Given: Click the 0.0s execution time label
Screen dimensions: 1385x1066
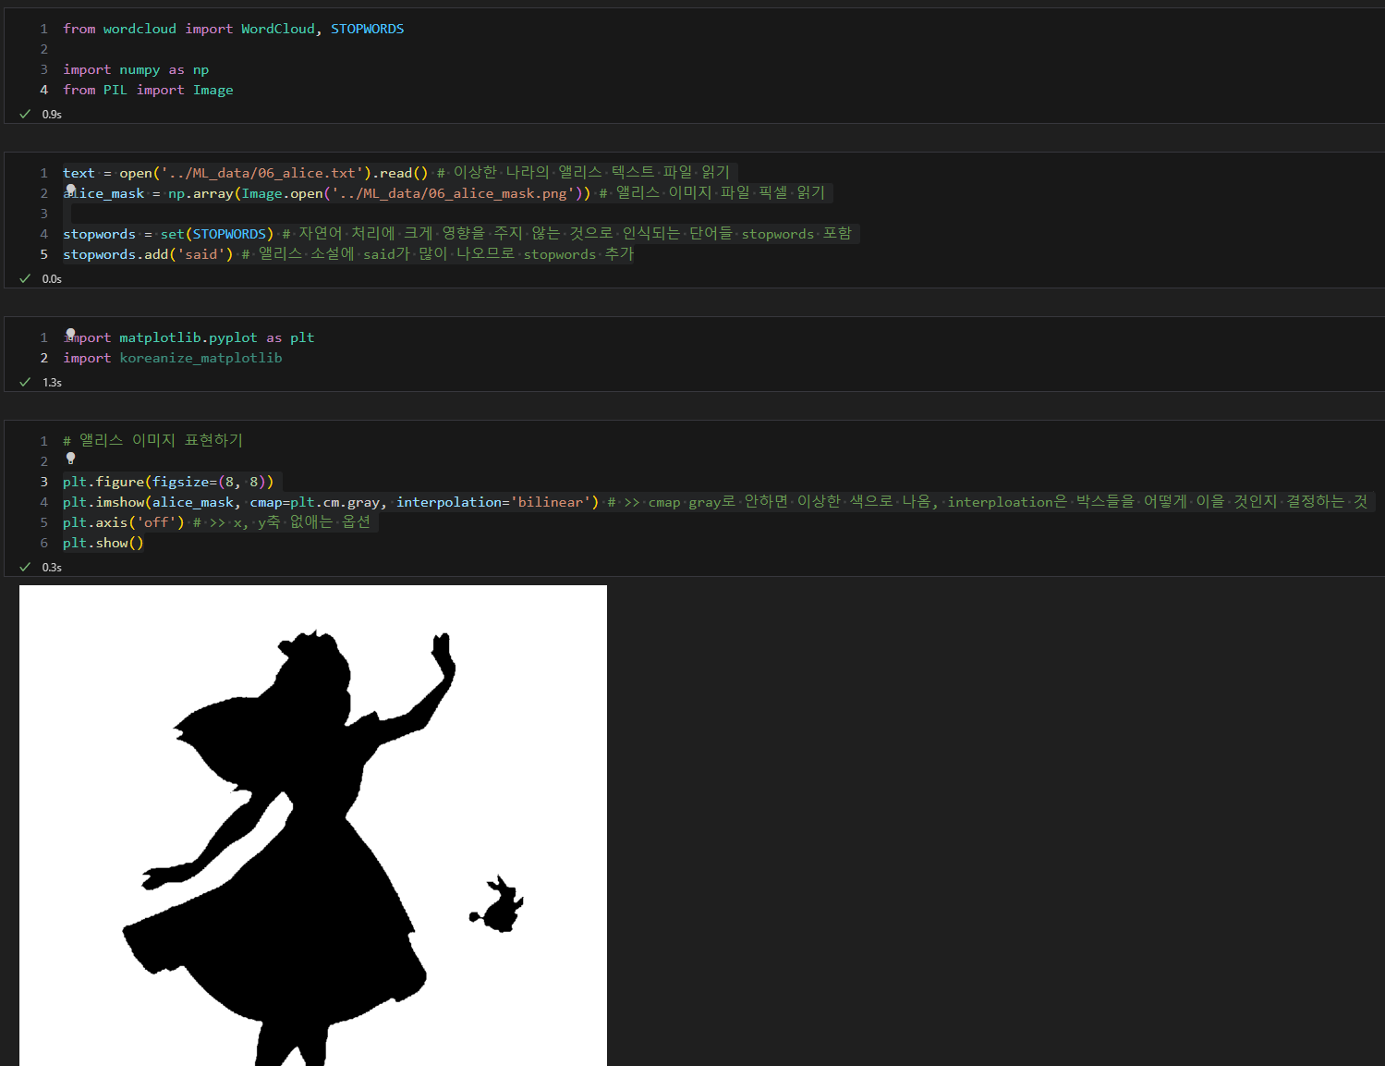Looking at the screenshot, I should (x=52, y=279).
